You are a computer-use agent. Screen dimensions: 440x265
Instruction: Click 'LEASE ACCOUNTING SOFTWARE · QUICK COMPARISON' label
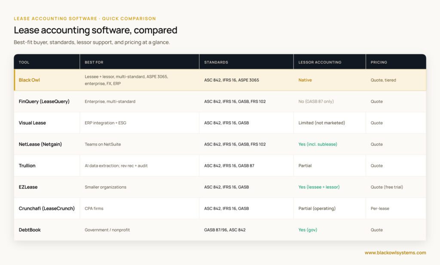tap(85, 18)
